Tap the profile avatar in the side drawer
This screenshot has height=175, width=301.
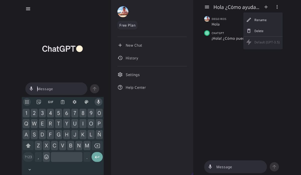[x=123, y=12]
